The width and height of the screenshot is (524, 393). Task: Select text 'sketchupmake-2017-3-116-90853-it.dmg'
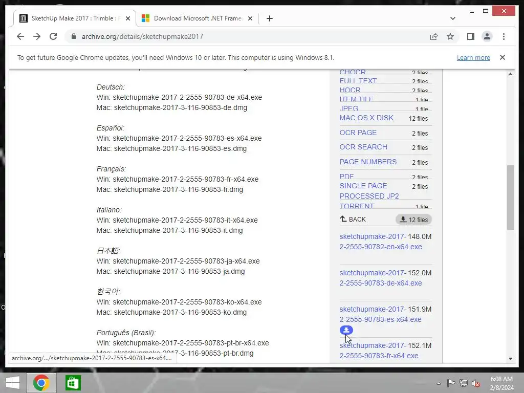click(x=179, y=230)
